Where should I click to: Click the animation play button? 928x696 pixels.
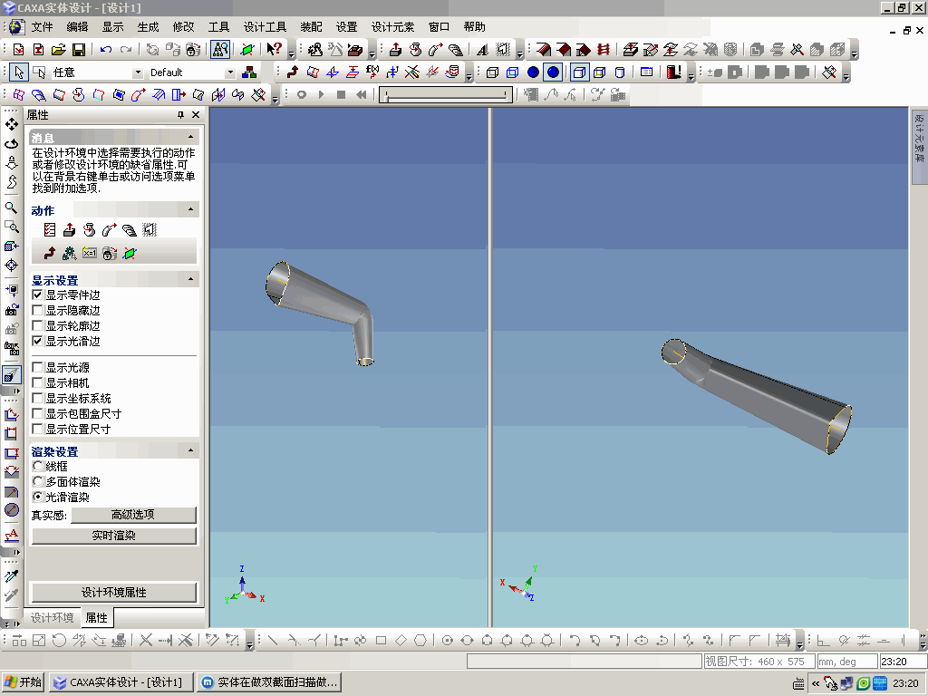pyautogui.click(x=322, y=94)
